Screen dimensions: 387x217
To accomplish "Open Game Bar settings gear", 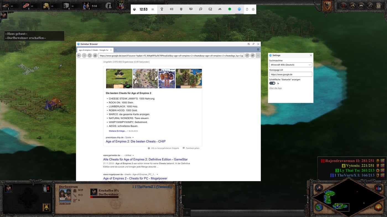I will pyautogui.click(x=253, y=9).
